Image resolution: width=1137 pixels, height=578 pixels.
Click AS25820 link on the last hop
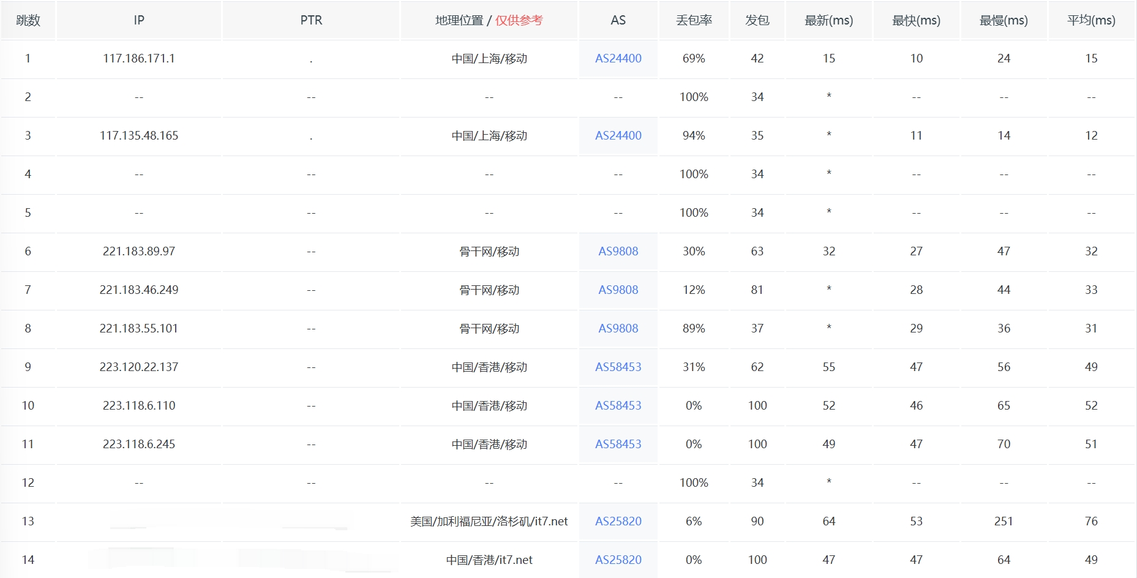coord(617,559)
